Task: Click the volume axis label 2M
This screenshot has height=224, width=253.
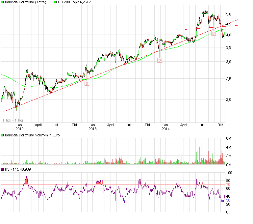Action: [x=229, y=156]
